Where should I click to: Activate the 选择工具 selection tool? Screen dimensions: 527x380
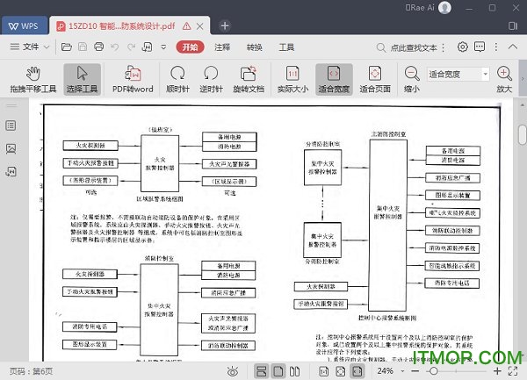[x=82, y=80]
